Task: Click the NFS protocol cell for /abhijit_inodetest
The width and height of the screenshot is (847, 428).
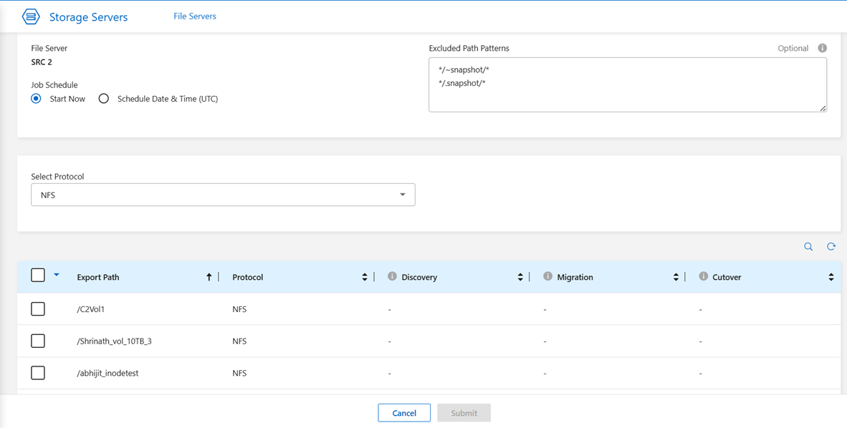Action: tap(239, 373)
